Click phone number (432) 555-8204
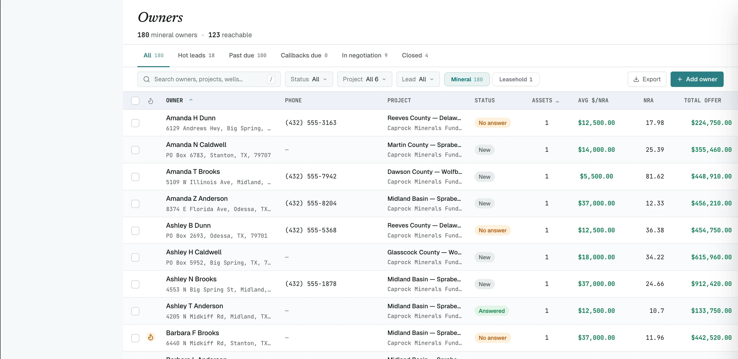The width and height of the screenshot is (738, 359). (x=311, y=203)
